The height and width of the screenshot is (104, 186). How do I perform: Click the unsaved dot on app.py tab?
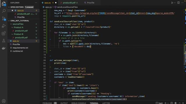click(x=56, y=3)
